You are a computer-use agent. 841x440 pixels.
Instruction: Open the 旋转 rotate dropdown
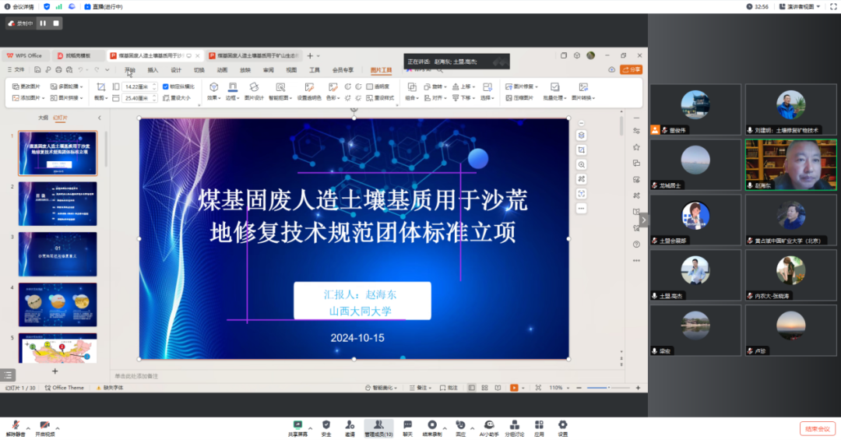(435, 86)
